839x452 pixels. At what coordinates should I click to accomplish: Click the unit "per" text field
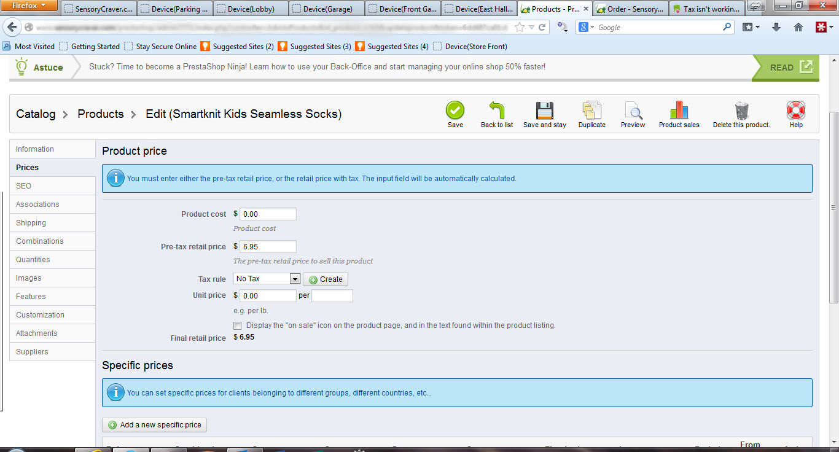tap(332, 296)
